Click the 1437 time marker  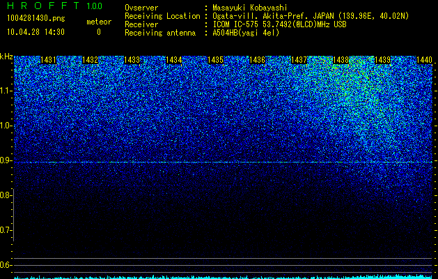[299, 60]
